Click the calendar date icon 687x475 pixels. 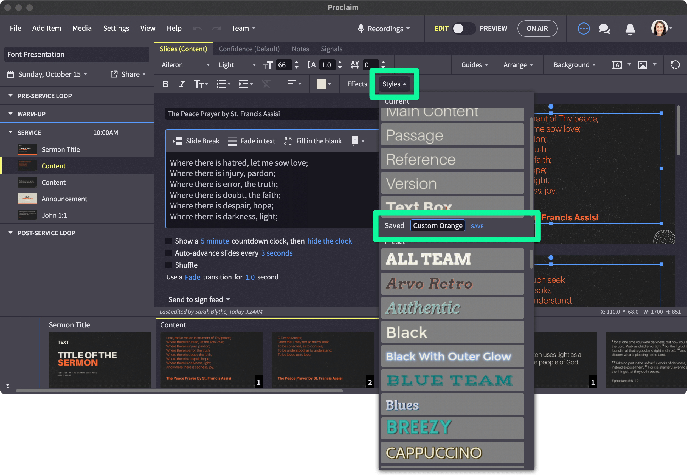click(x=10, y=74)
